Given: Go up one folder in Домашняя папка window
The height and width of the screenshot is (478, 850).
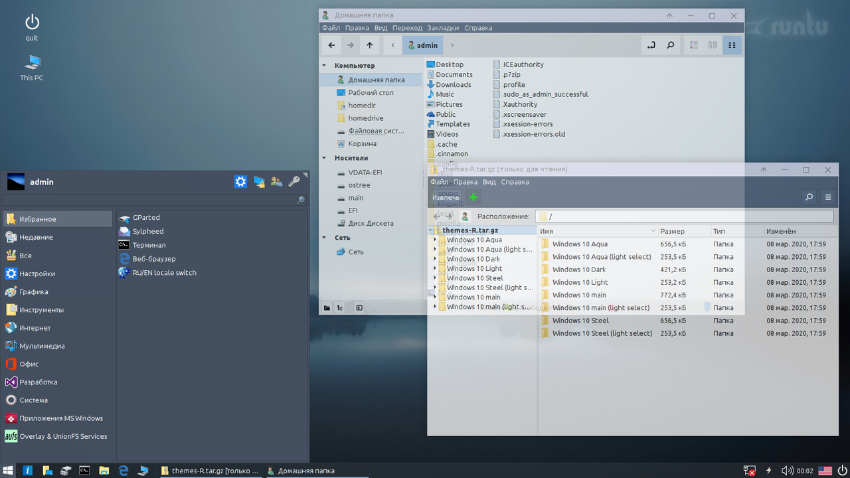Looking at the screenshot, I should tap(370, 45).
